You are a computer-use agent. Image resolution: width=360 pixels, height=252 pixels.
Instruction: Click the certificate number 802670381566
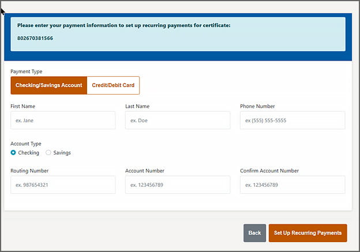(35, 38)
